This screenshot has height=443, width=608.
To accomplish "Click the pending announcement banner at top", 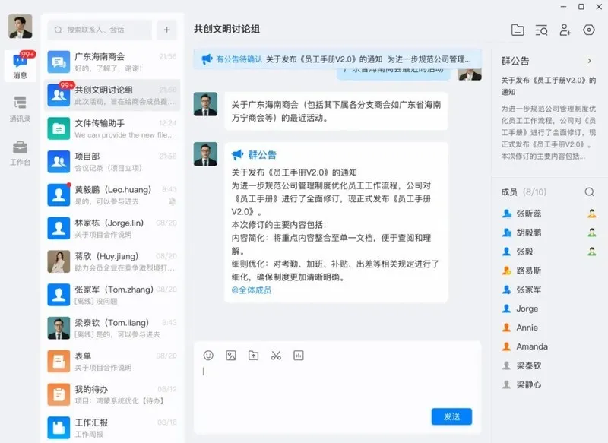I will coord(338,59).
